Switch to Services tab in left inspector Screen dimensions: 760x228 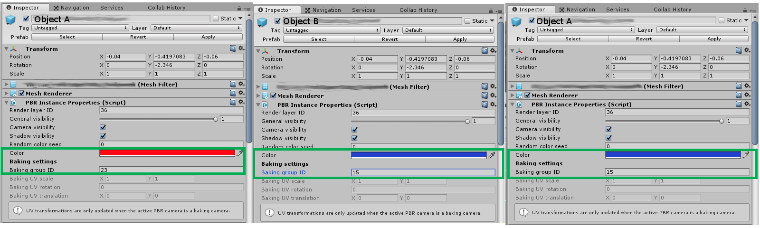112,8
